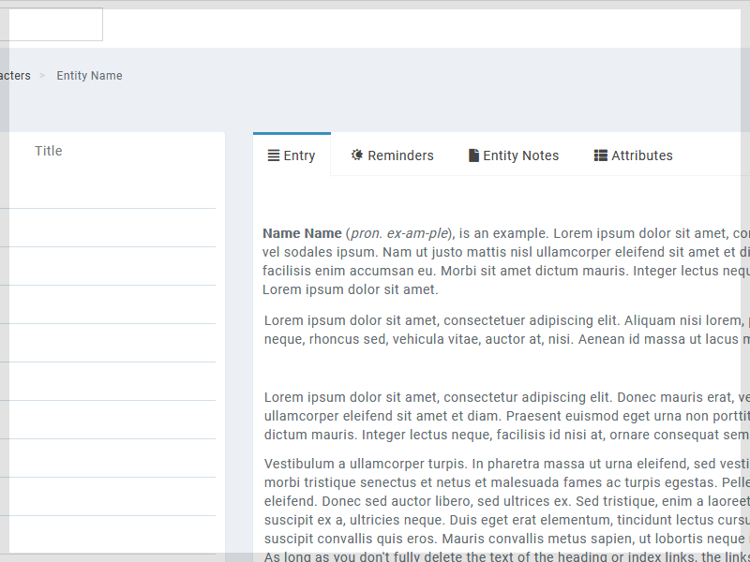Click the Attributes table icon

pos(600,155)
